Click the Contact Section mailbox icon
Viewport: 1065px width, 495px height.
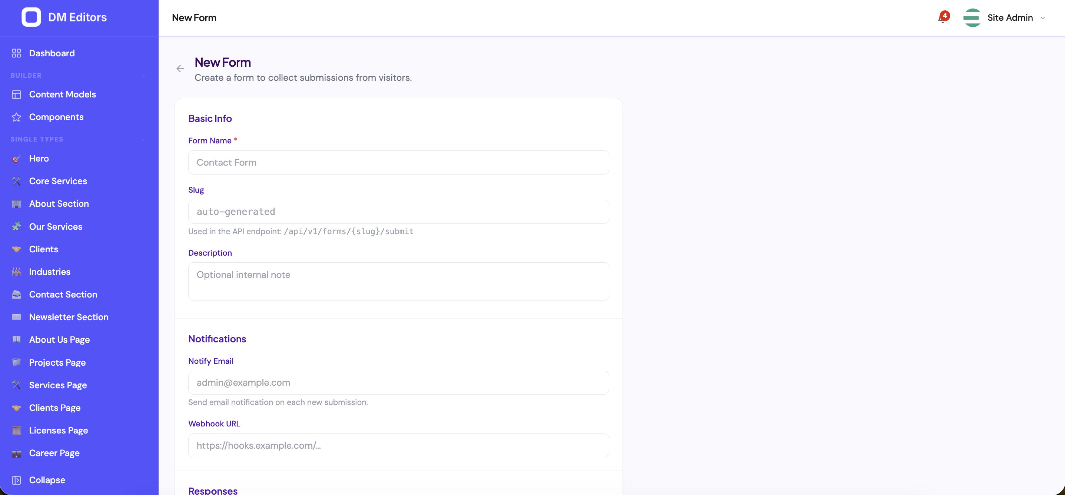16,295
